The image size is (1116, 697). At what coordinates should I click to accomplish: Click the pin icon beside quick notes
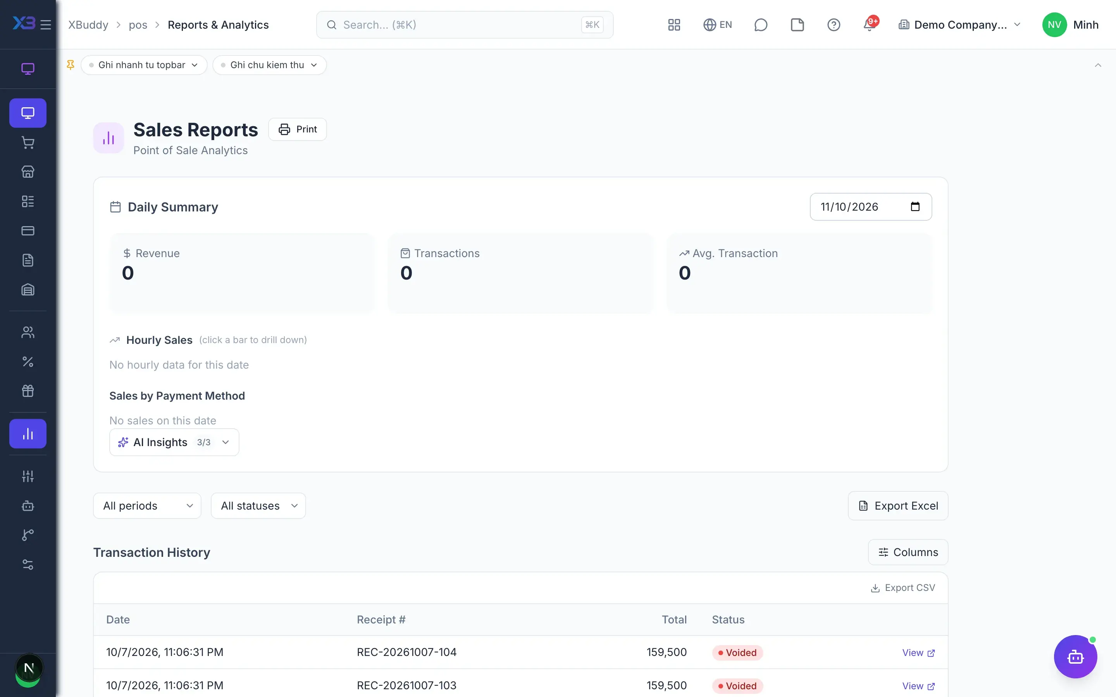pyautogui.click(x=71, y=65)
